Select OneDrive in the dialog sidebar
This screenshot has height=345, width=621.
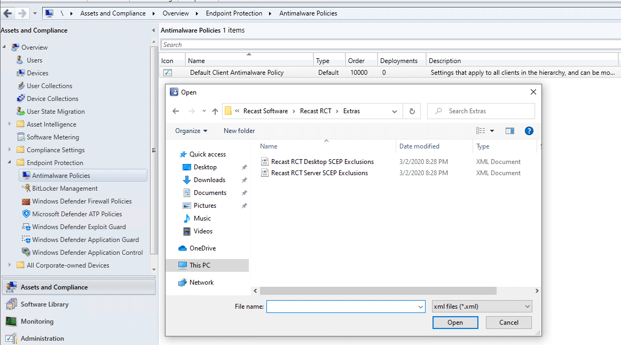[x=202, y=248]
